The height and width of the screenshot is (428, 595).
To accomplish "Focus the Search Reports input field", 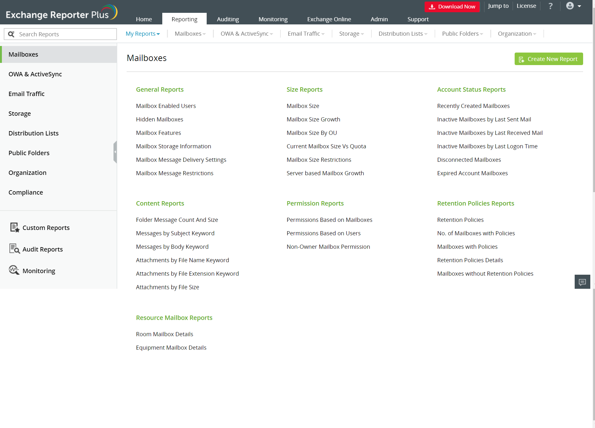I will (x=66, y=34).
